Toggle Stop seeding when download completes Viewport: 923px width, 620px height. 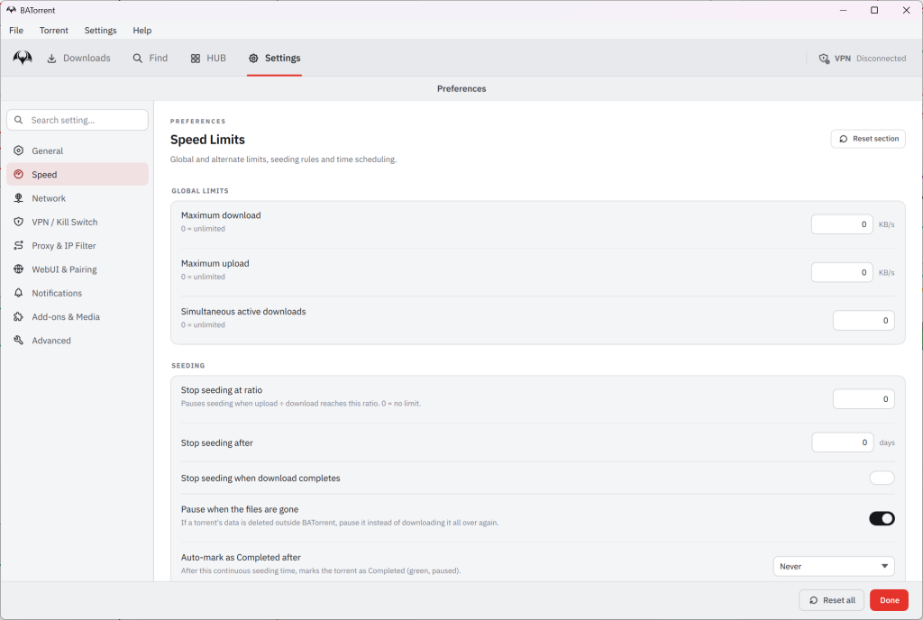coord(882,478)
